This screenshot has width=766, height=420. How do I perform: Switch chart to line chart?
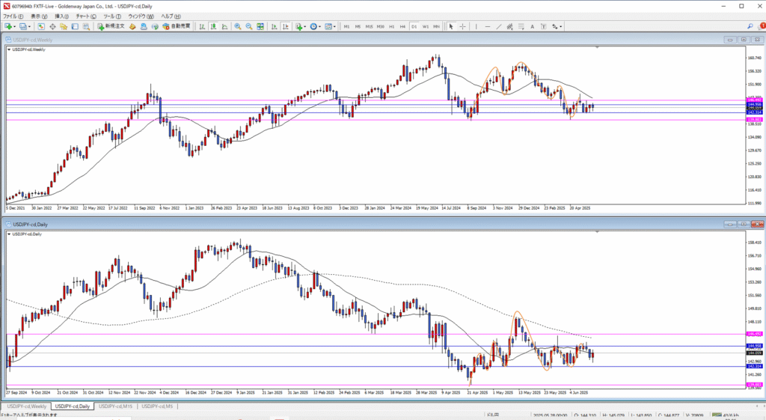224,26
